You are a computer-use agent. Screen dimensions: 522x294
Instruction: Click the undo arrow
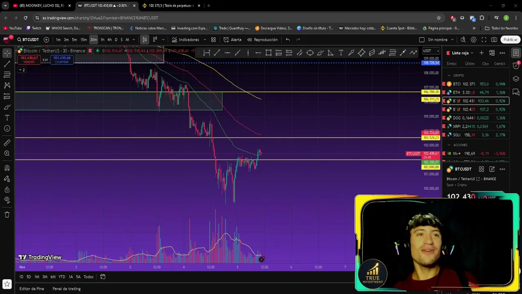[288, 40]
